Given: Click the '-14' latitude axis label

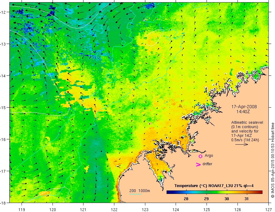Looking at the screenshot, I should pos(3,76).
